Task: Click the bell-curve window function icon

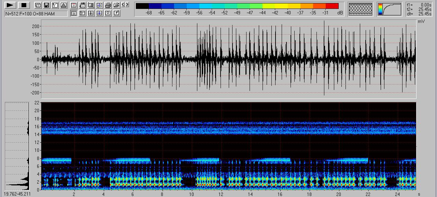Action: click(63, 5)
